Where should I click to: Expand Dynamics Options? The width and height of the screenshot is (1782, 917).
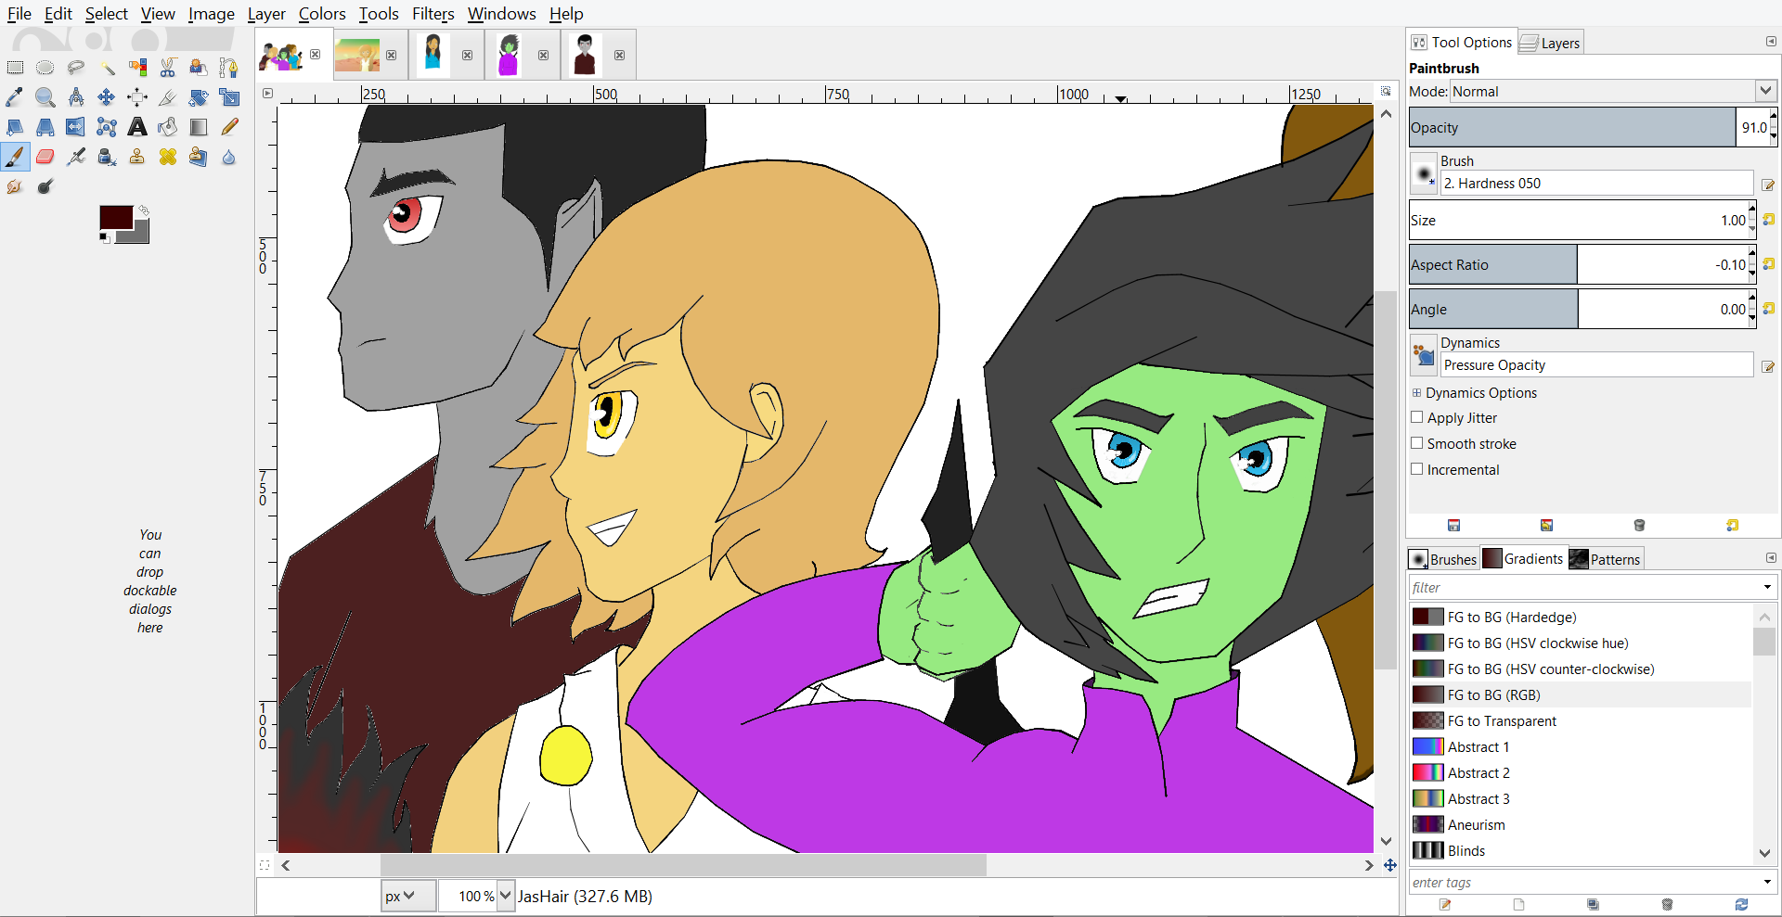[1417, 393]
